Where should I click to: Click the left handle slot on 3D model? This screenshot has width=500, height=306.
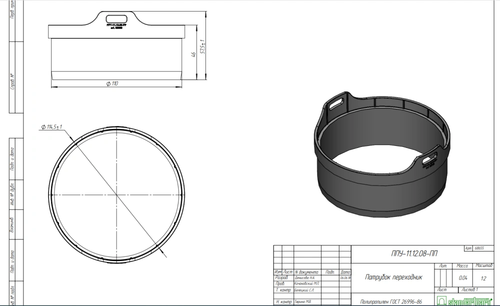(x=337, y=102)
